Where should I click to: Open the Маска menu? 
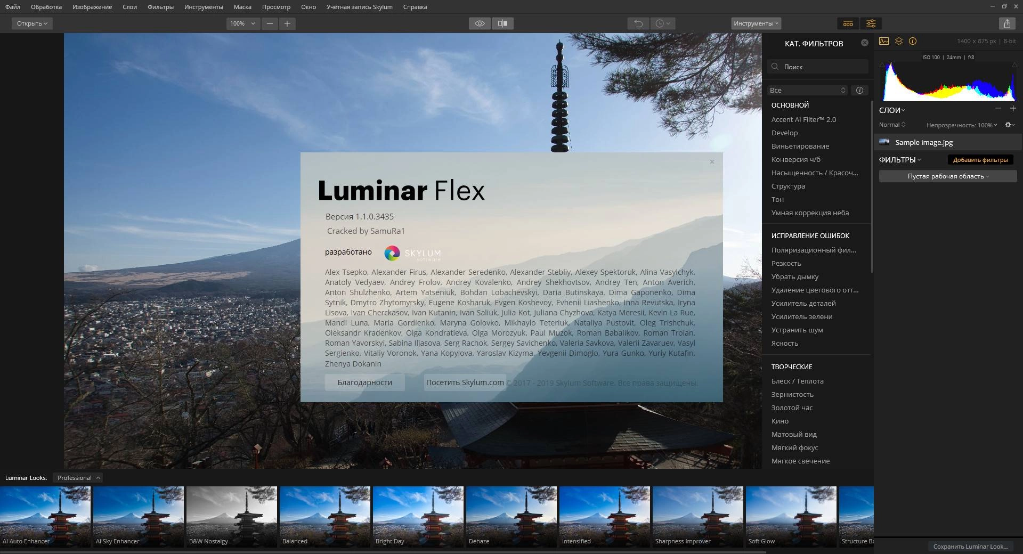coord(242,7)
